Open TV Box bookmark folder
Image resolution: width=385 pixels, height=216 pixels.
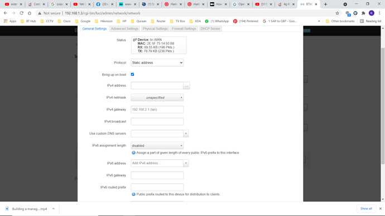tap(177, 21)
